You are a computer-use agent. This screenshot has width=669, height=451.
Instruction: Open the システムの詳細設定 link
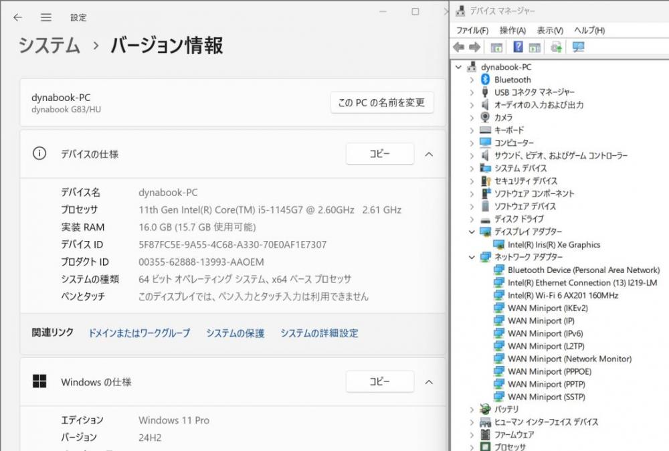pos(319,333)
